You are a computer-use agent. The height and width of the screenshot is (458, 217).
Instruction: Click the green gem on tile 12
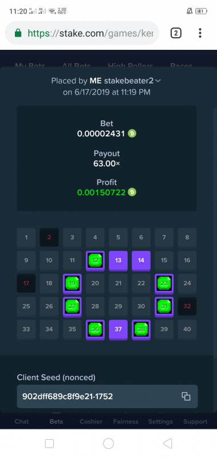pos(95,260)
